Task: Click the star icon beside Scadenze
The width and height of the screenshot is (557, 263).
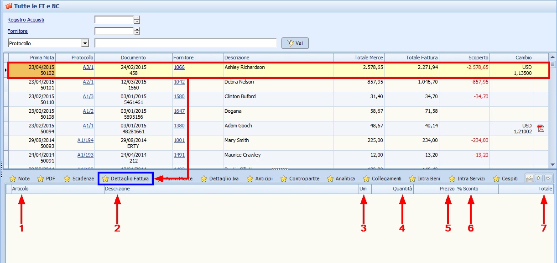Action: tap(67, 179)
